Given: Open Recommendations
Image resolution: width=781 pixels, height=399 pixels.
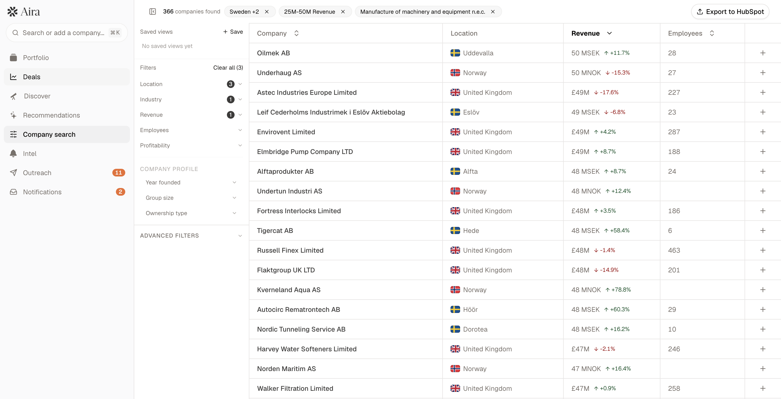Looking at the screenshot, I should coord(67,115).
